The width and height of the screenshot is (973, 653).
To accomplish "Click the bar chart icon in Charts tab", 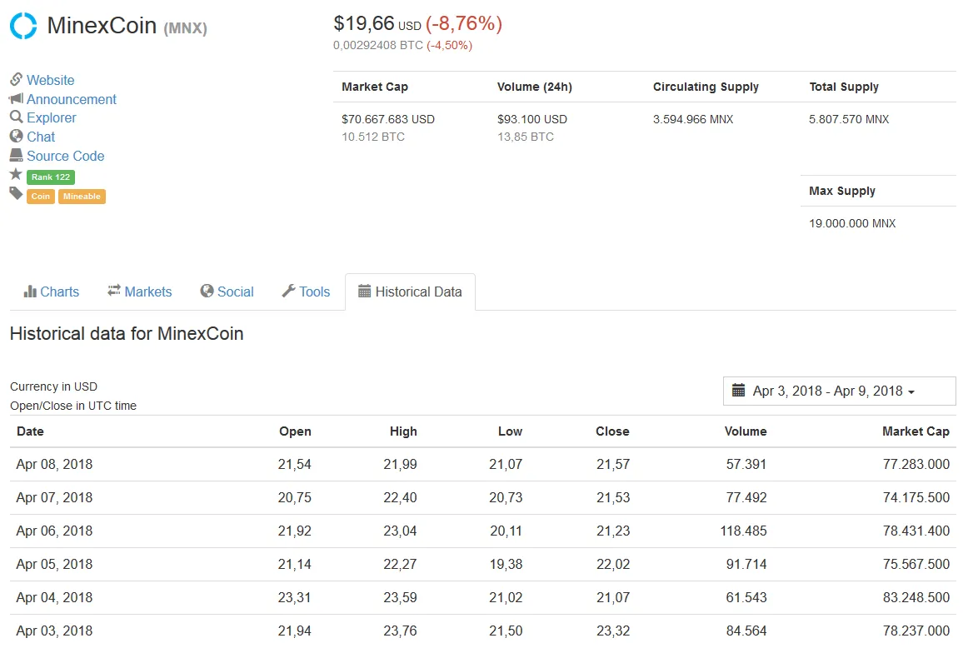I will tap(30, 292).
